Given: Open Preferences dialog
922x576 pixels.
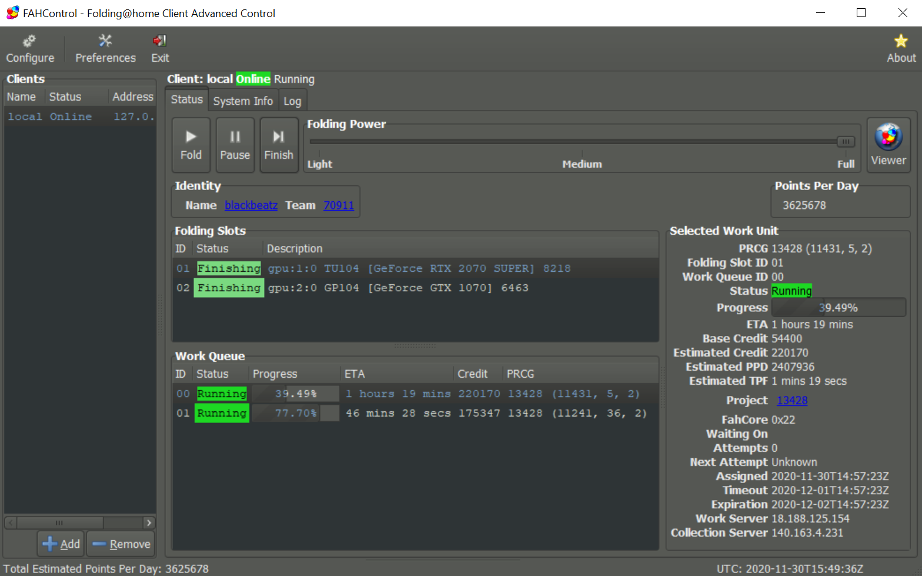Looking at the screenshot, I should coord(105,49).
